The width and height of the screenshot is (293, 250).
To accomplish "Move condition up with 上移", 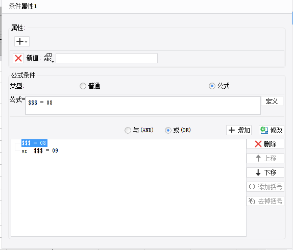I will pyautogui.click(x=265, y=158).
